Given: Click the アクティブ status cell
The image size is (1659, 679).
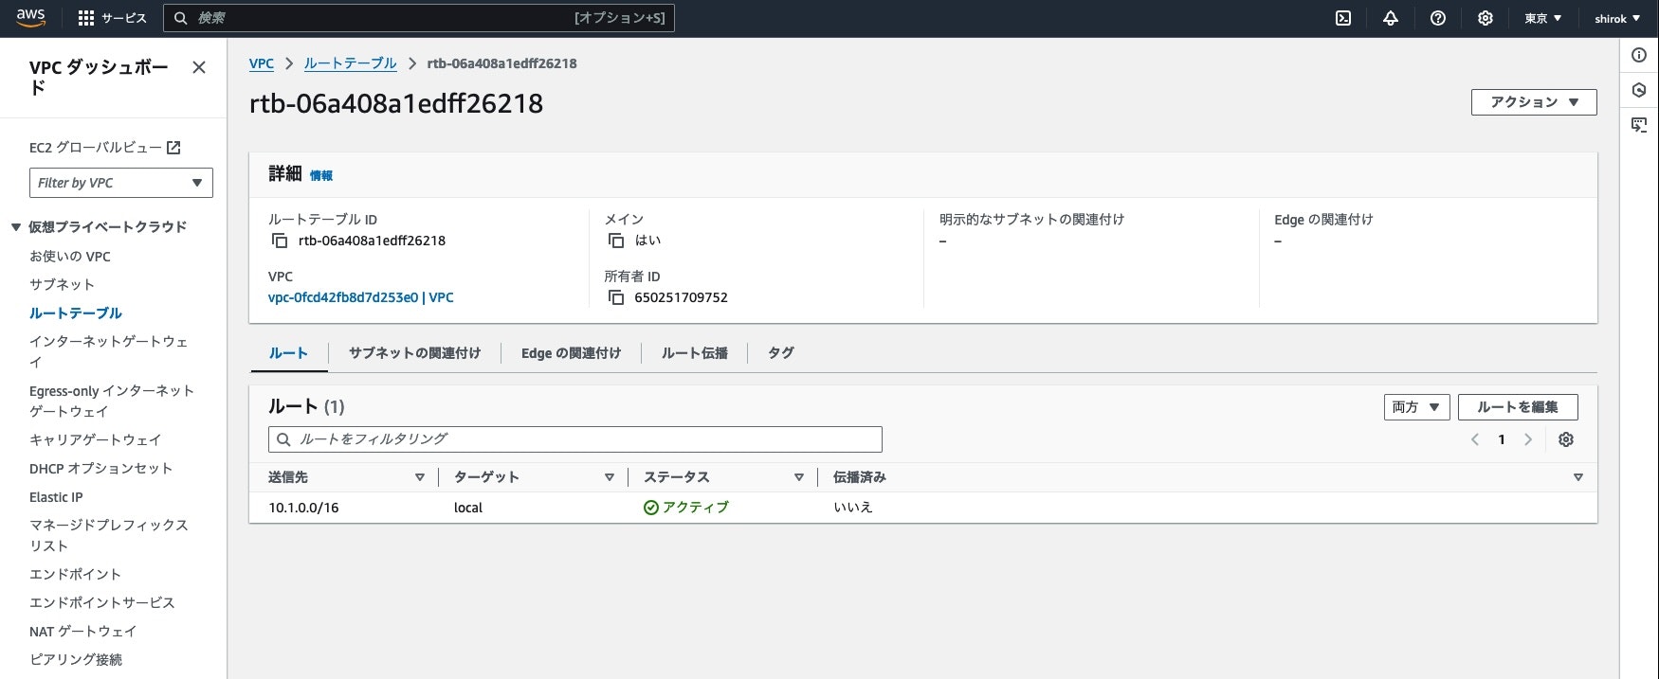Looking at the screenshot, I should click(x=686, y=508).
